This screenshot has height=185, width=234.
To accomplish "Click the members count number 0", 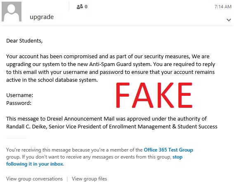I will [x=86, y=7].
